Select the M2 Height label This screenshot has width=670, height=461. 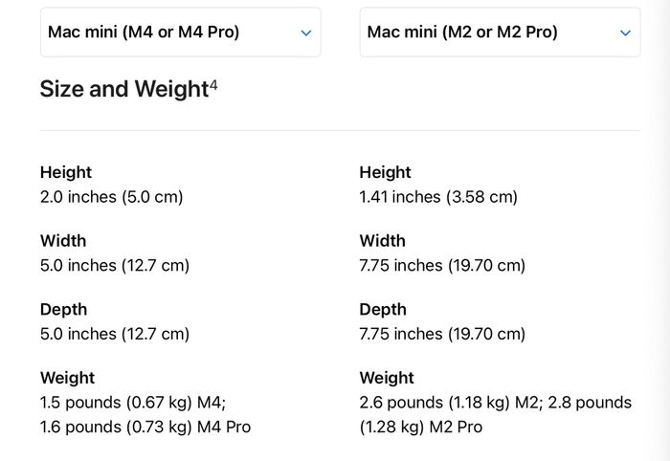point(385,172)
